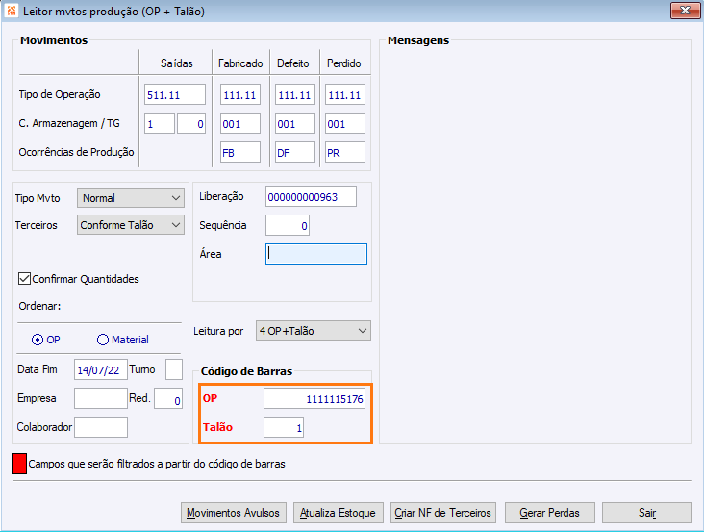This screenshot has width=704, height=532.
Task: Open the Terceiros dropdown
Action: 131,225
